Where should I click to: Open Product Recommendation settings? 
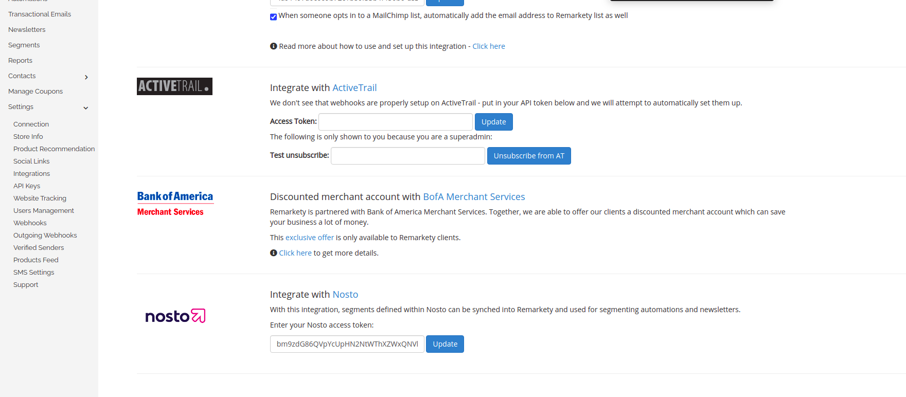54,149
